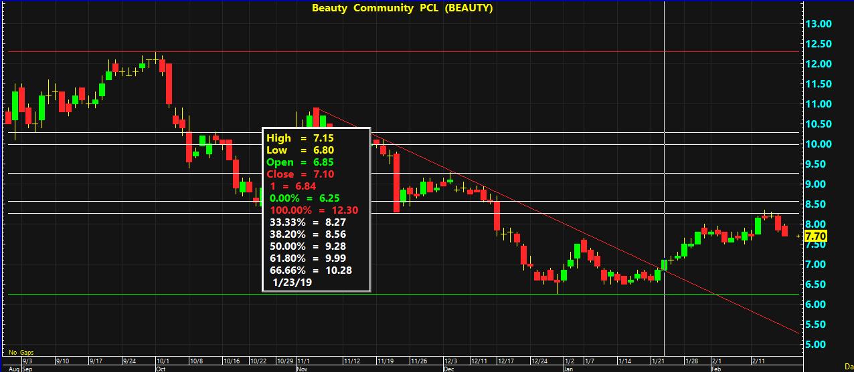
Task: Click the 9/24 date axis label
Action: point(129,361)
